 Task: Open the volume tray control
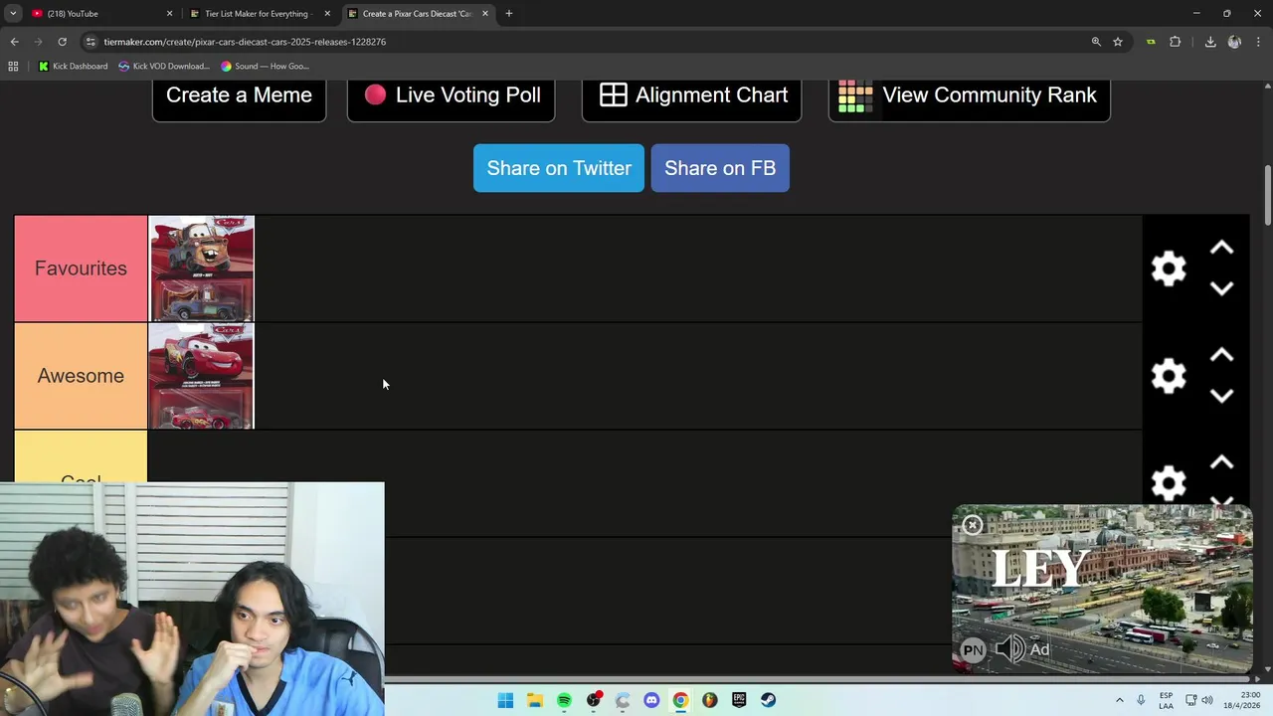pos(1207,700)
